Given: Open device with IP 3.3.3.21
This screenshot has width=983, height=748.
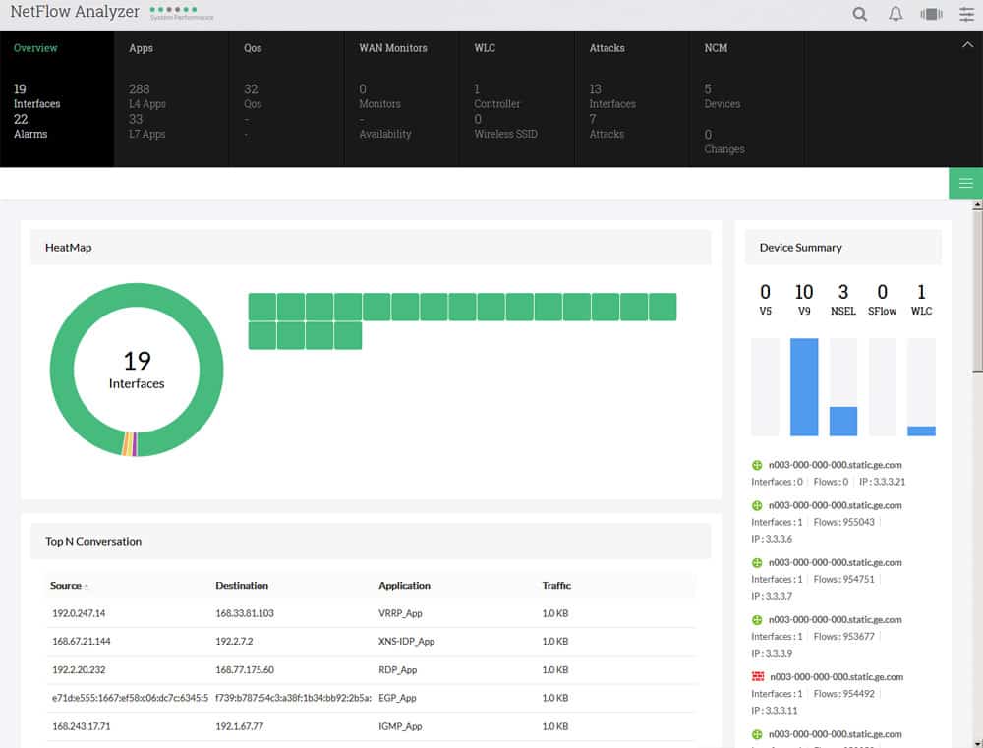Looking at the screenshot, I should tap(835, 465).
